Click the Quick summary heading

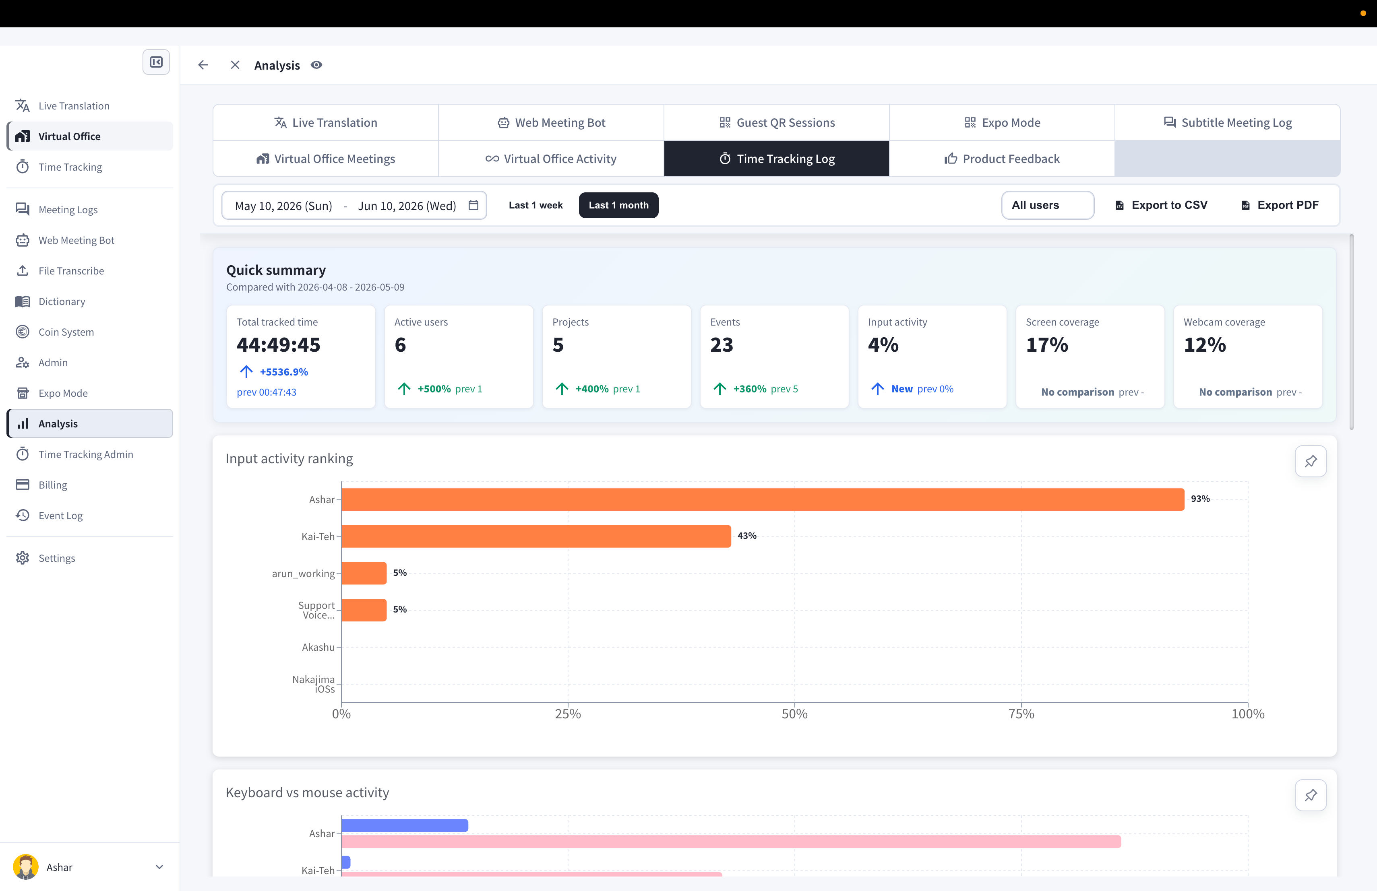point(276,270)
